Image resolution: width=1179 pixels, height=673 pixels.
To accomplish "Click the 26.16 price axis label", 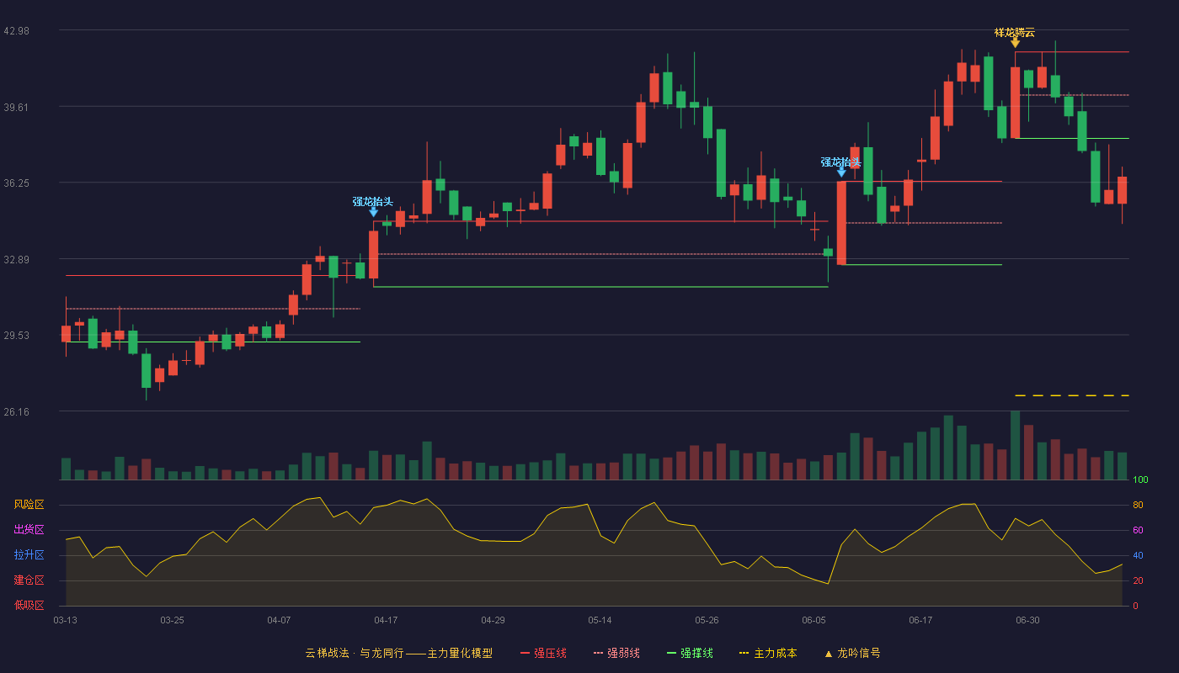I will coord(16,411).
